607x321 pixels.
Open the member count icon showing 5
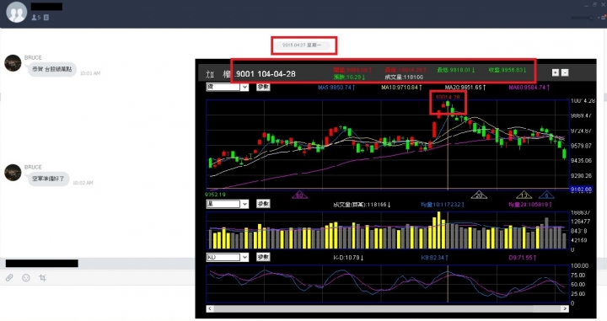pyautogui.click(x=35, y=18)
